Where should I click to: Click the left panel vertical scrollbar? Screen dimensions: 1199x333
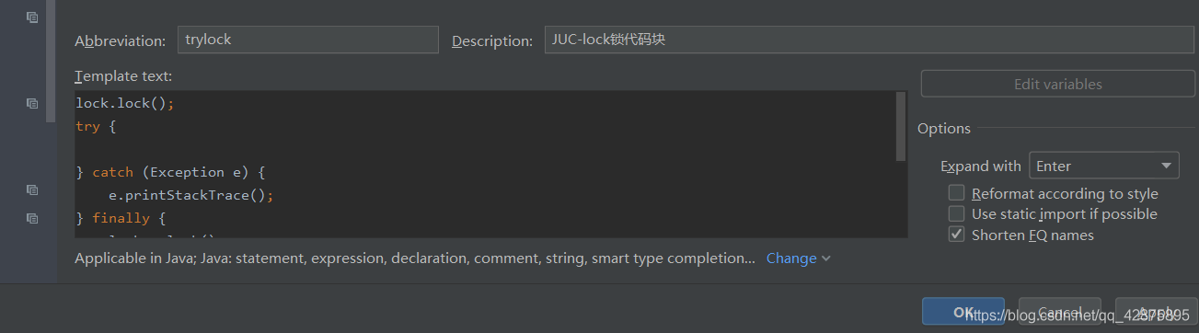51,62
